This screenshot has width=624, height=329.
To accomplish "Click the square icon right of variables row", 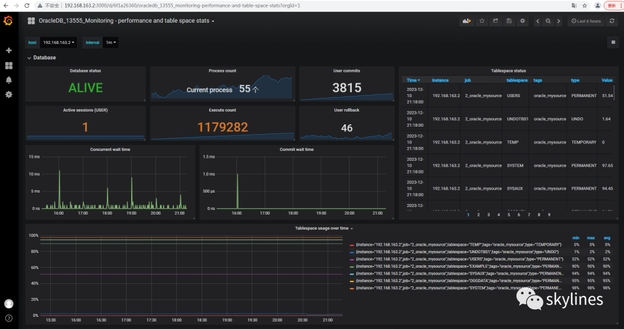I will pyautogui.click(x=613, y=42).
